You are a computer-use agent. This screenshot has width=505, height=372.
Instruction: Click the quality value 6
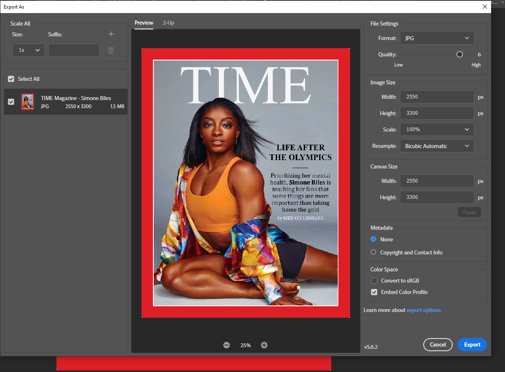point(479,54)
